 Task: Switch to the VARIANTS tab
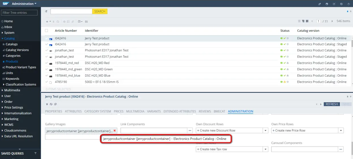point(154,111)
